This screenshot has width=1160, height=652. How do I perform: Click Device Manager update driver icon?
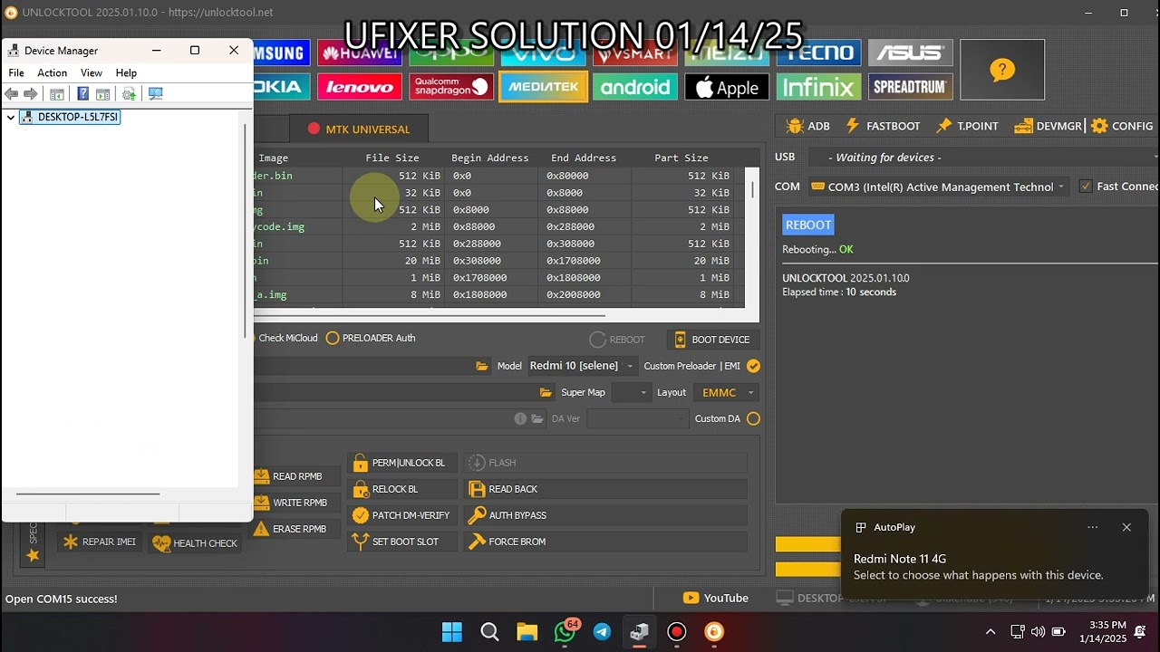click(130, 94)
